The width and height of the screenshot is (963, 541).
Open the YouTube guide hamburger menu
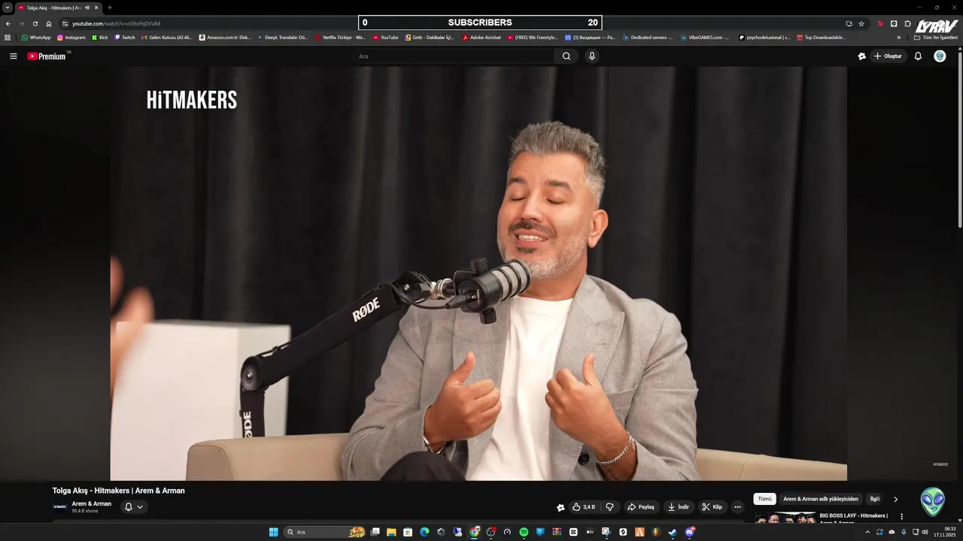click(13, 56)
